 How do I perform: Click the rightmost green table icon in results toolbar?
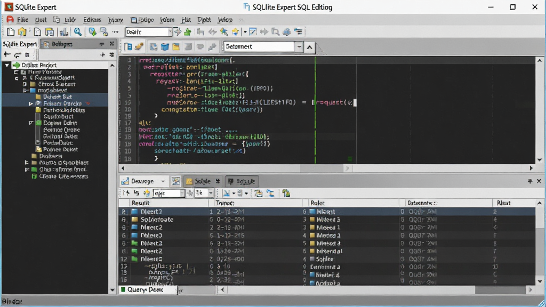(x=286, y=193)
